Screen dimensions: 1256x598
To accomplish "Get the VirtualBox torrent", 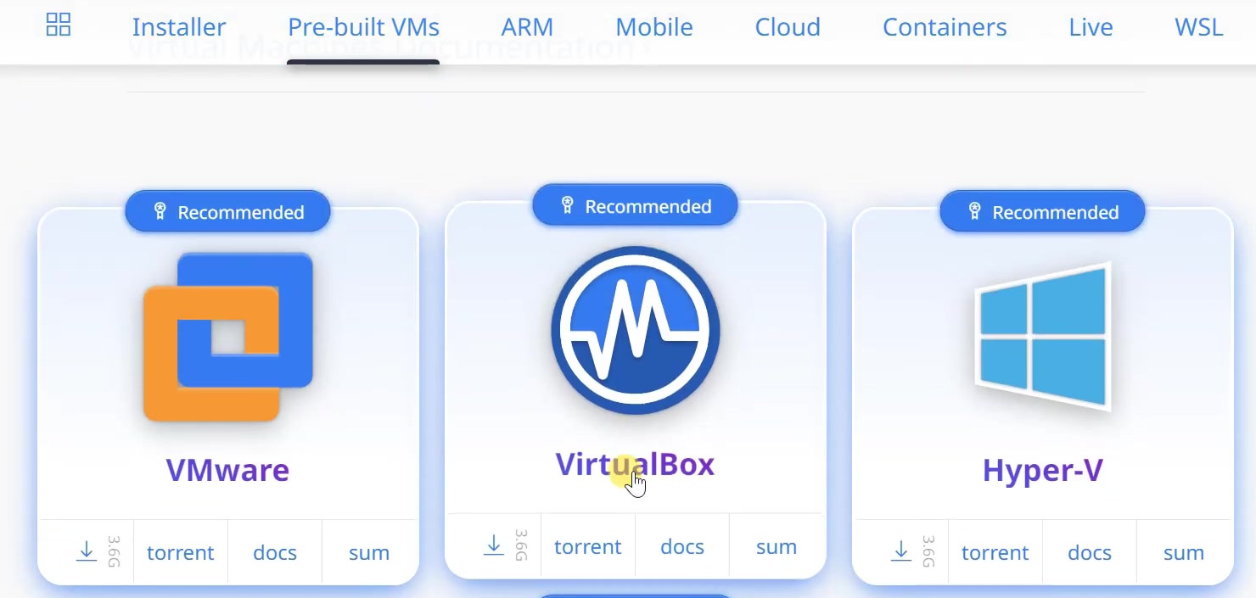I will click(x=587, y=547).
